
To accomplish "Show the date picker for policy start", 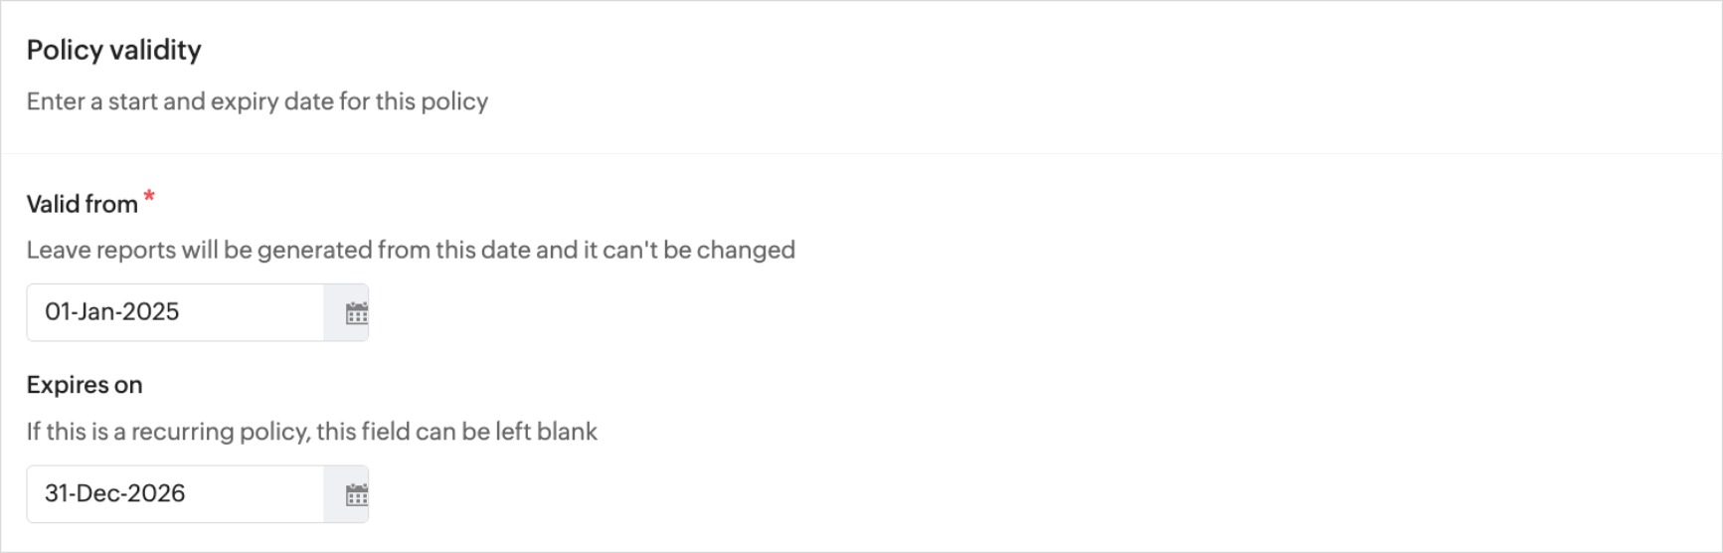I will [x=356, y=313].
